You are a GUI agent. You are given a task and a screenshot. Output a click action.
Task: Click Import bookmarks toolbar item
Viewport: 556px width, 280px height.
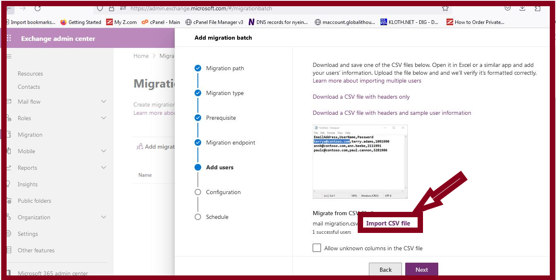(31, 22)
